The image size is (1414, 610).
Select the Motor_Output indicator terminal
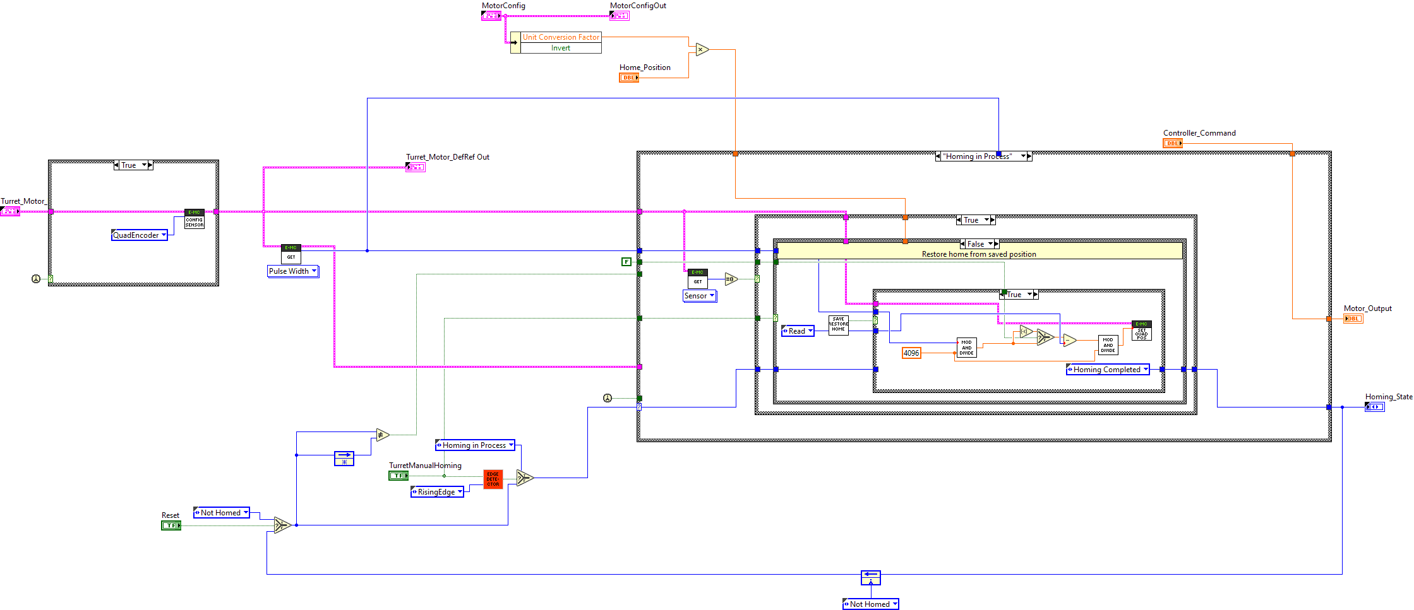1353,319
